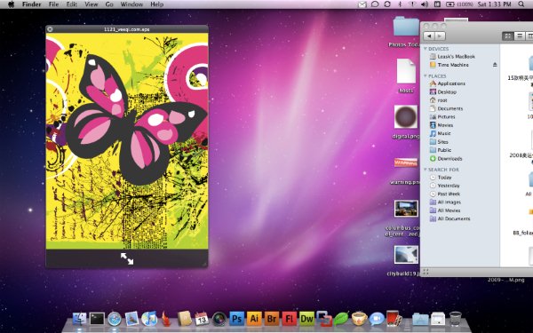Screen dimensions: 533x333
Task: Collapse the SEARCH FOR sidebar section
Action: (x=426, y=170)
